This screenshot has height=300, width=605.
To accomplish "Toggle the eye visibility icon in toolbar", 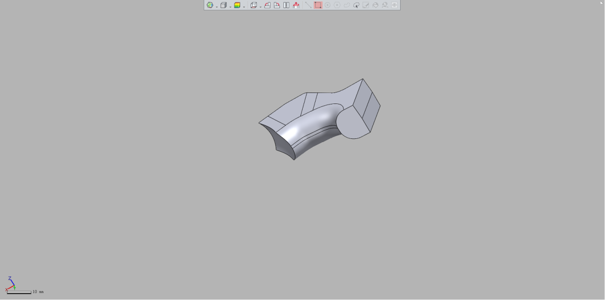I will click(x=394, y=5).
